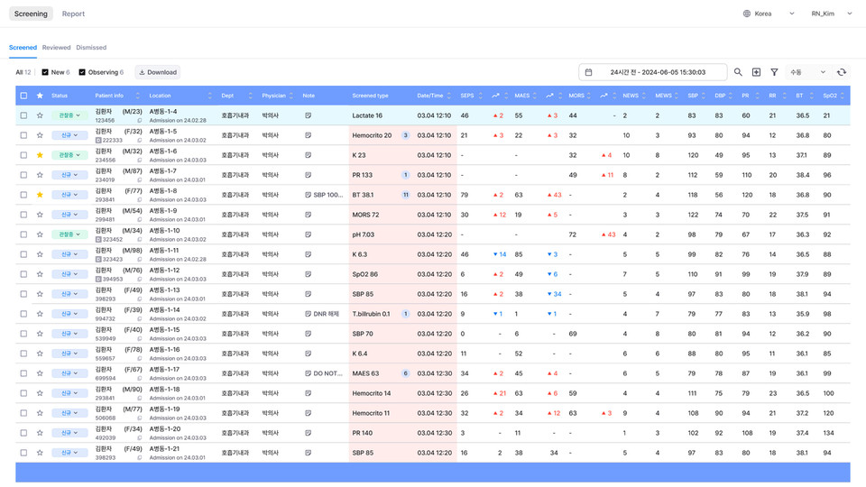The width and height of the screenshot is (866, 487).
Task: Switch to Report top tab
Action: [x=73, y=14]
